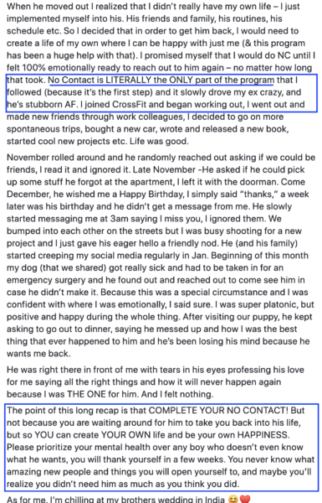Click the opening line 'When he moved out'

tap(41, 6)
